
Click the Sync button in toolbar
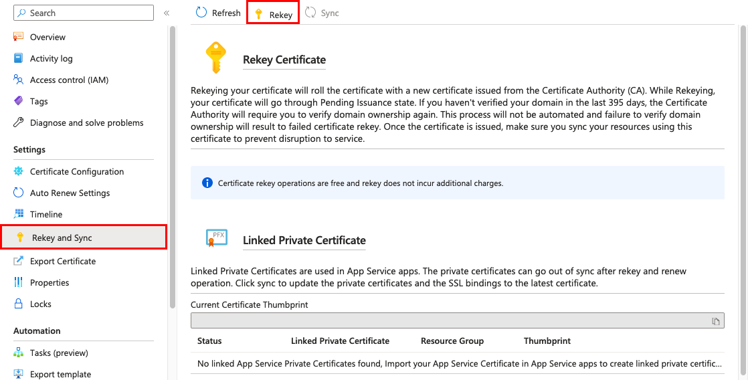322,13
